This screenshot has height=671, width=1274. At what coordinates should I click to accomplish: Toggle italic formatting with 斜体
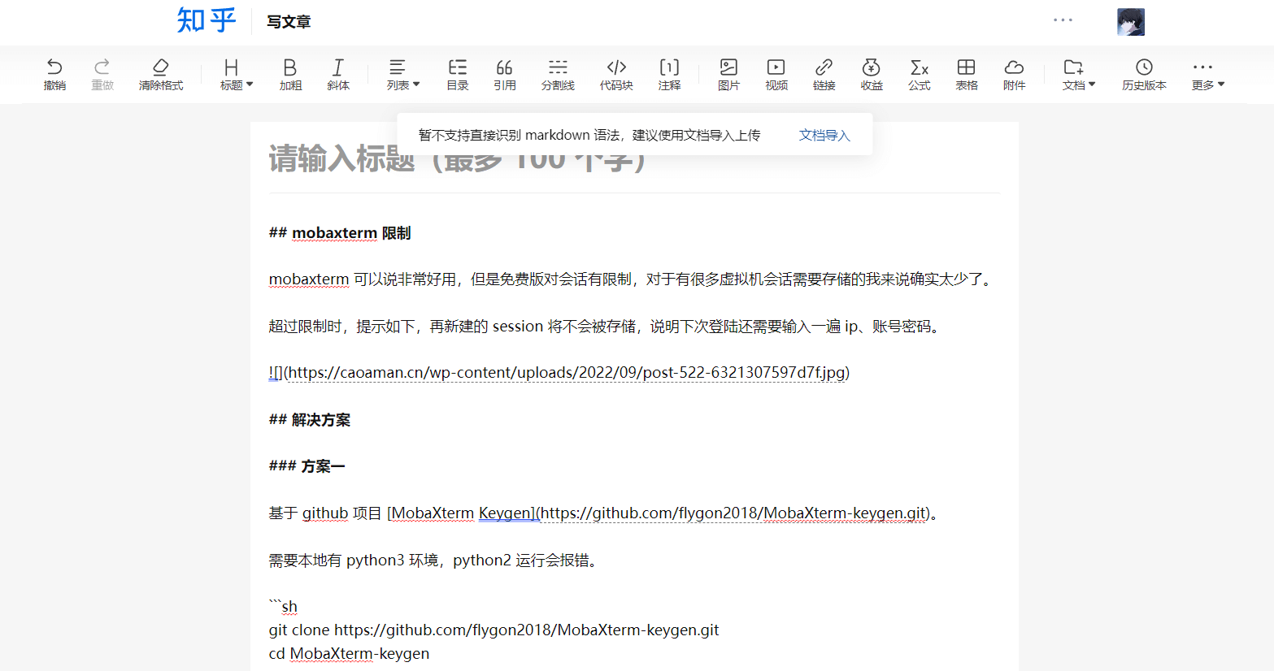pos(337,74)
